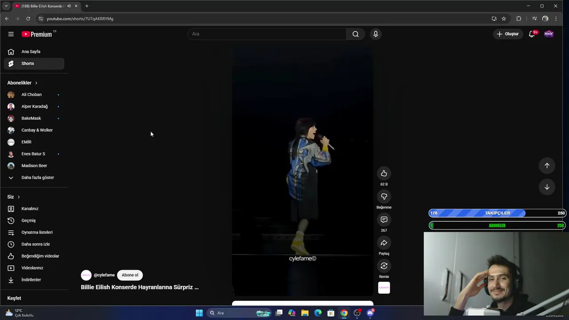Open Ali Choban channel
Viewport: 569px width, 320px height.
pyautogui.click(x=34, y=95)
